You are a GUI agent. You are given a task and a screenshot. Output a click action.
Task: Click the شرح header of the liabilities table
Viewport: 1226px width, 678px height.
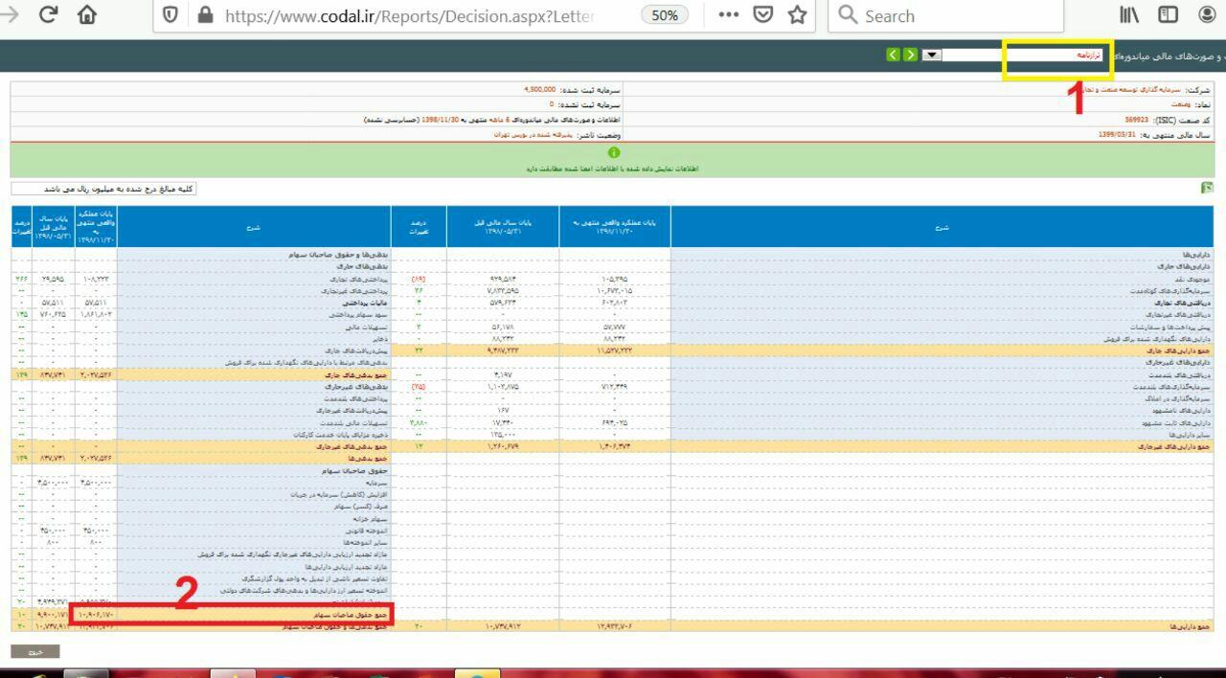[x=254, y=228]
